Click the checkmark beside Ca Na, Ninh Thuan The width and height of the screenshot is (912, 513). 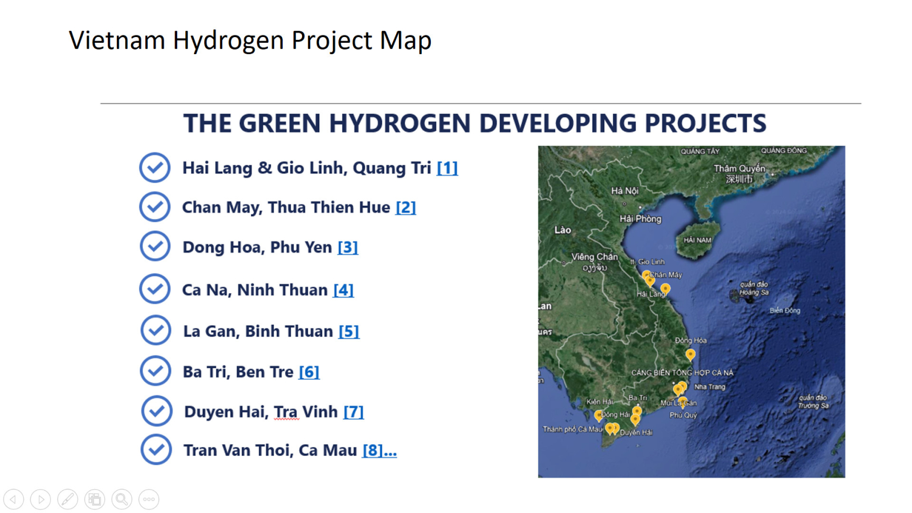(154, 289)
